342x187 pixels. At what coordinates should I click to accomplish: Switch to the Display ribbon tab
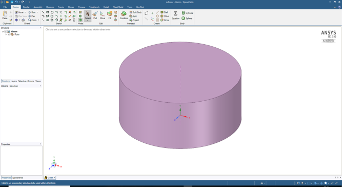26,7
